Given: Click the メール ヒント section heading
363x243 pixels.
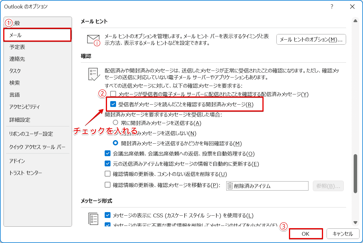Looking at the screenshot, I should pos(94,21).
